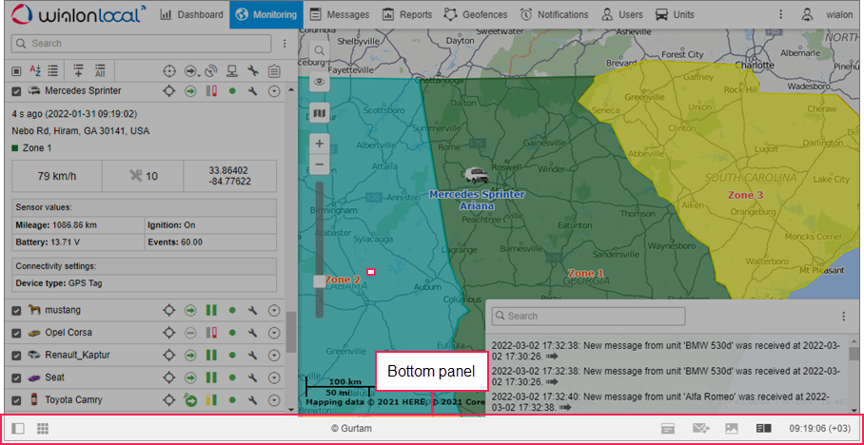Open three-dot menu in log window
This screenshot has width=864, height=445.
pyautogui.click(x=843, y=316)
